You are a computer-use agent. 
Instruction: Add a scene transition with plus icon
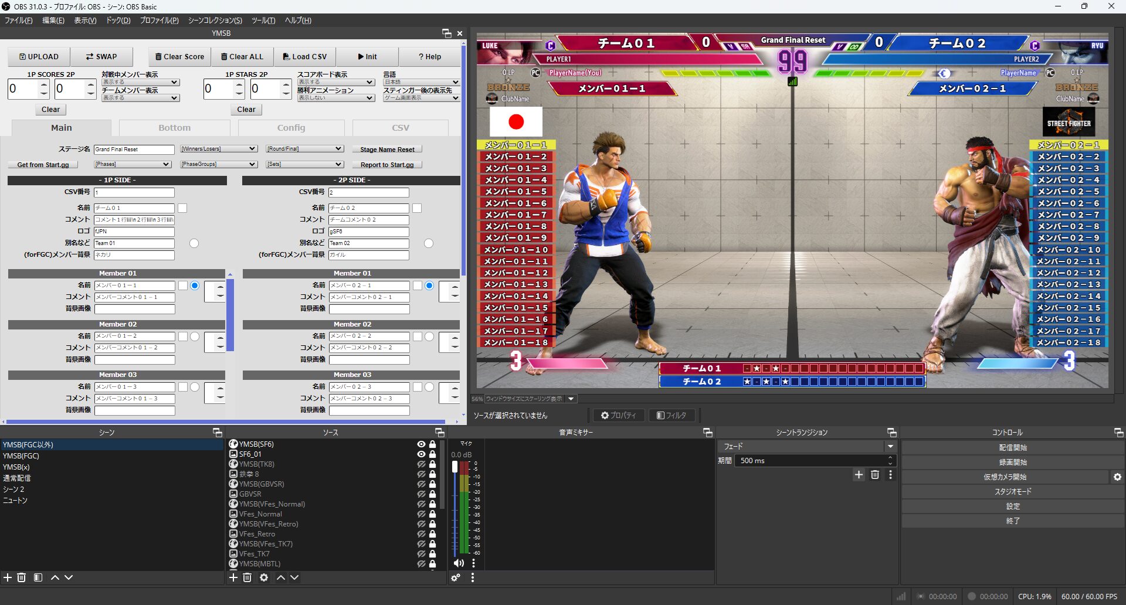[859, 475]
